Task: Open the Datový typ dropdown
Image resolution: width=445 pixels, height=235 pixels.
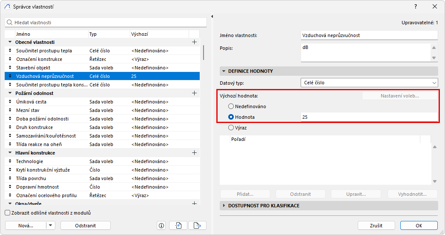Action: pyautogui.click(x=369, y=83)
